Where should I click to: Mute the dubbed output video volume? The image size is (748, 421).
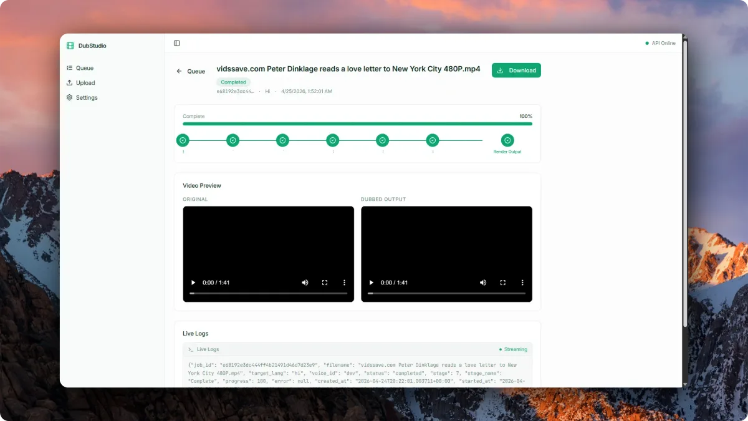483,283
